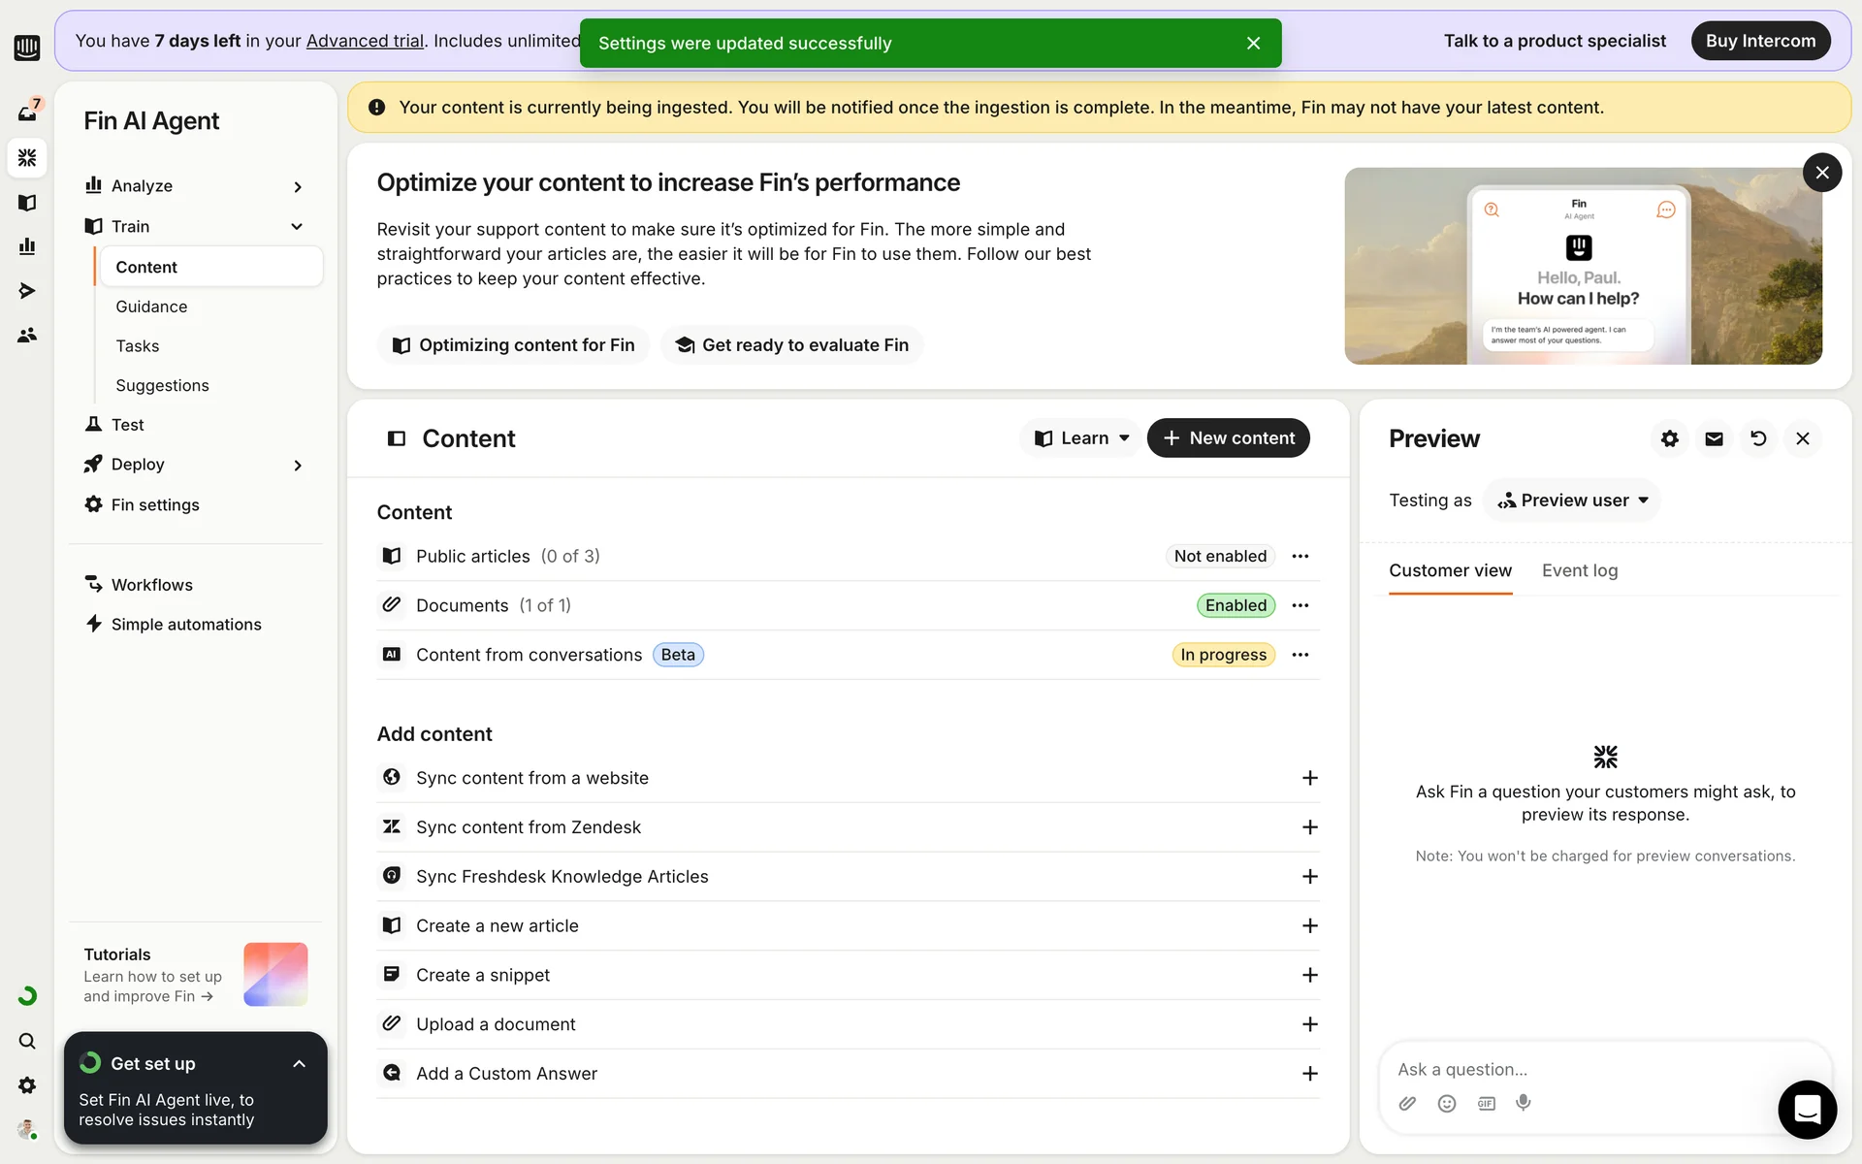
Task: Open the Preview user dropdown
Action: coord(1572,501)
